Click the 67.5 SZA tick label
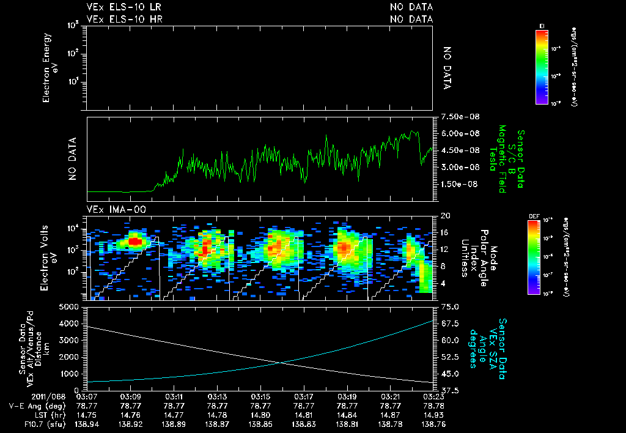 pos(450,324)
